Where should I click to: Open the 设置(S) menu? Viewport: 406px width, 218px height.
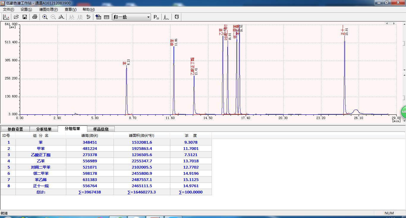tap(26, 9)
